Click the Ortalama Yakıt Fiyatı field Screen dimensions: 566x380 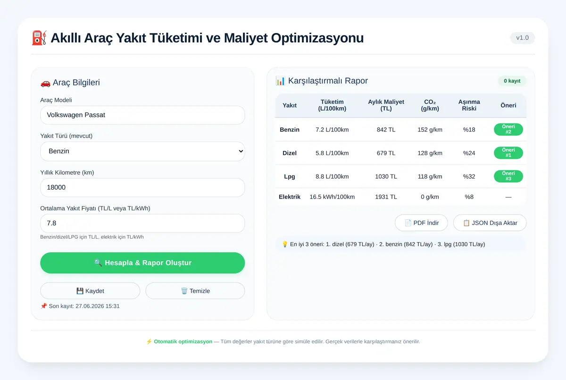[142, 223]
